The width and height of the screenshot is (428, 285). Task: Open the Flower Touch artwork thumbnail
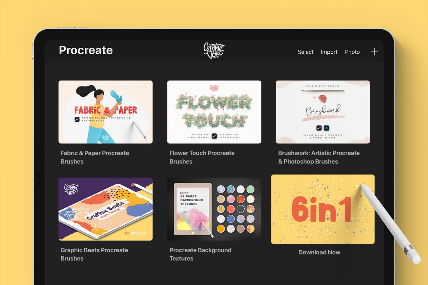(x=214, y=112)
